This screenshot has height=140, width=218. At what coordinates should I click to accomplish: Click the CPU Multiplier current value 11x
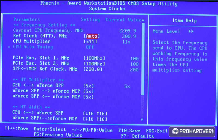click(x=126, y=42)
